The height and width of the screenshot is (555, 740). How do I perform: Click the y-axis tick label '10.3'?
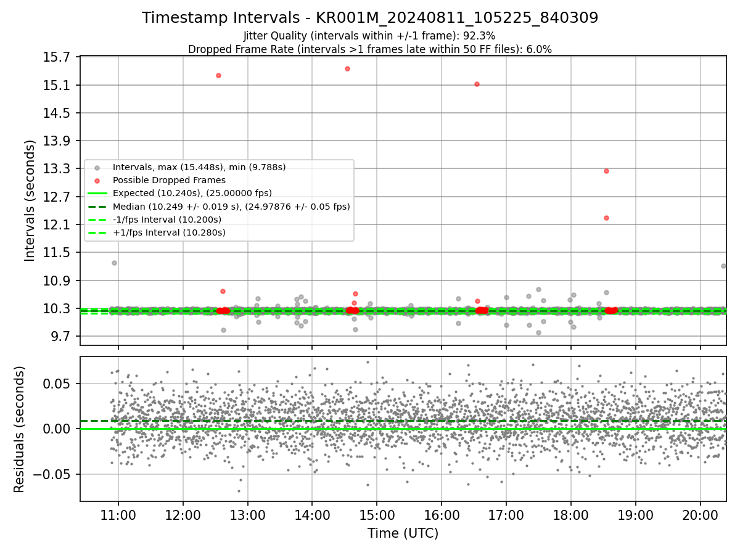58,308
